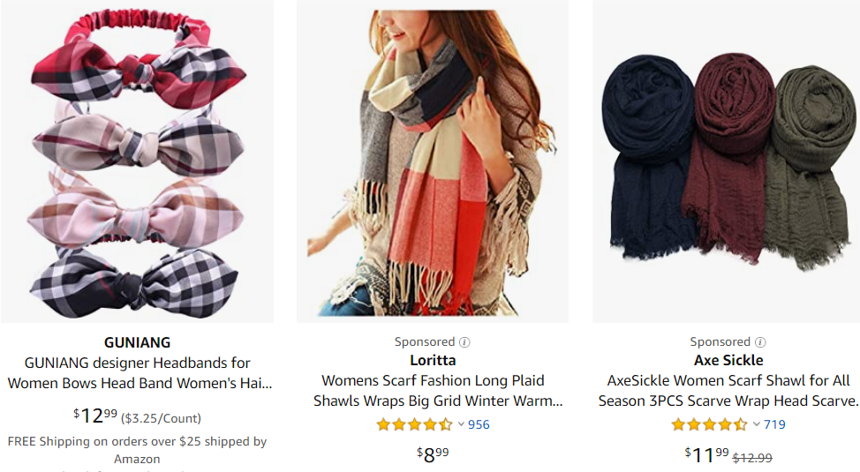This screenshot has width=860, height=472.
Task: Open the AxeSickle Women Scarf Shawl title
Action: pos(728,391)
